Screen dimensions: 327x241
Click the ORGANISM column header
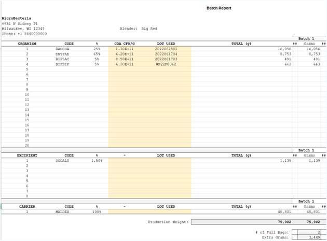coord(27,44)
